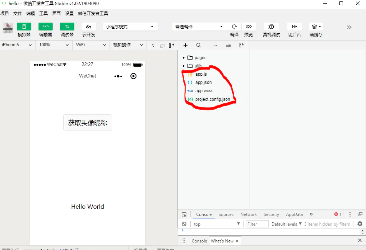Open the devtools three-dot customize menu

point(350,214)
